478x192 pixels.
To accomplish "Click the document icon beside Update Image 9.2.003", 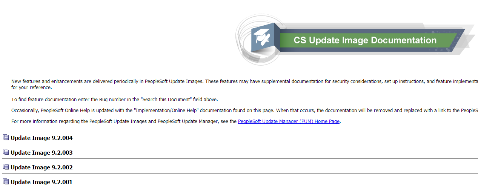I will click(x=6, y=152).
